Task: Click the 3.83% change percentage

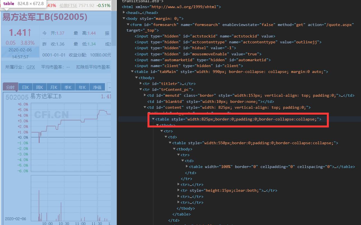Action: (x=27, y=43)
